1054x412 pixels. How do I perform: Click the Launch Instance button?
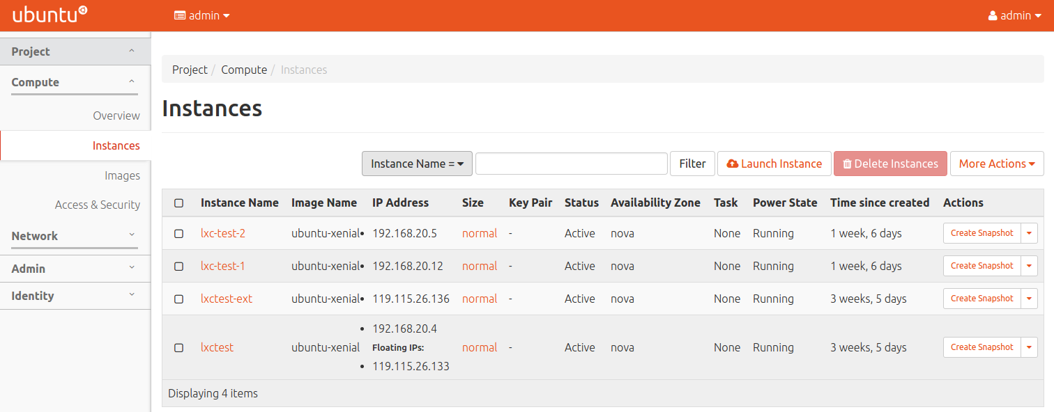tap(774, 164)
